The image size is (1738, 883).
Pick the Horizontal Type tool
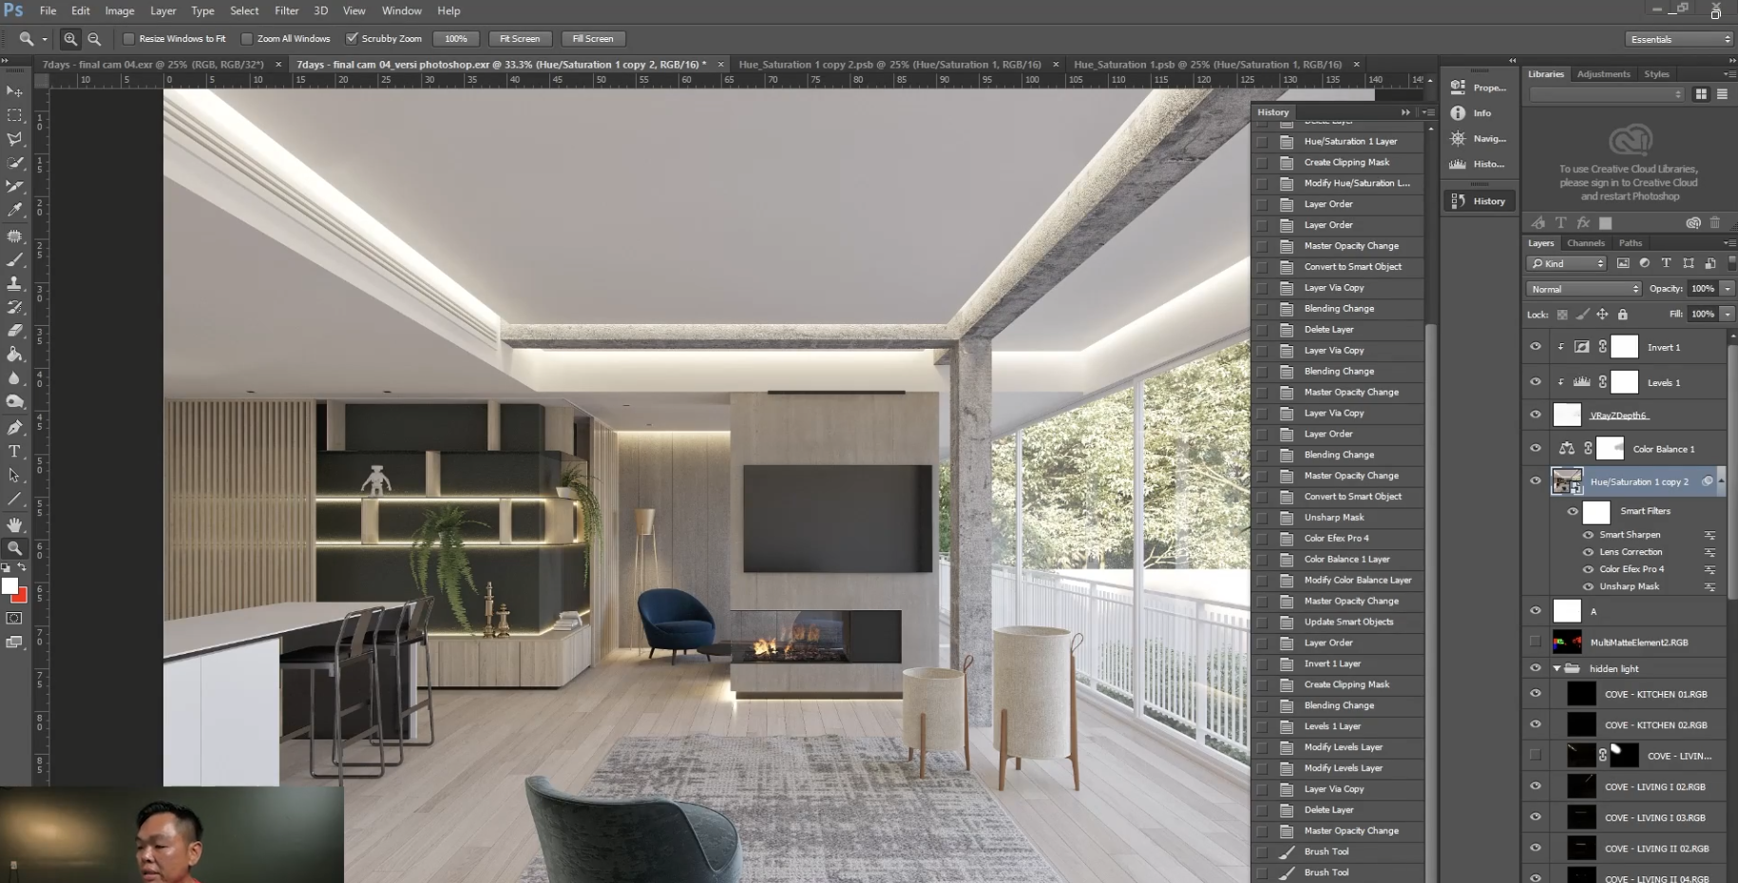click(14, 451)
